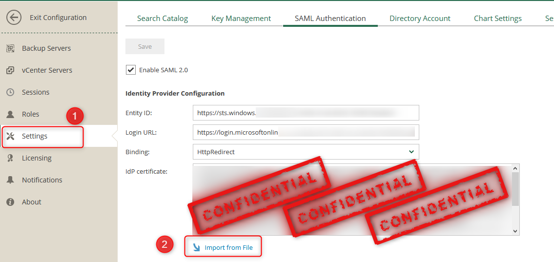Click the Exit Configuration back arrow icon

pos(14,18)
